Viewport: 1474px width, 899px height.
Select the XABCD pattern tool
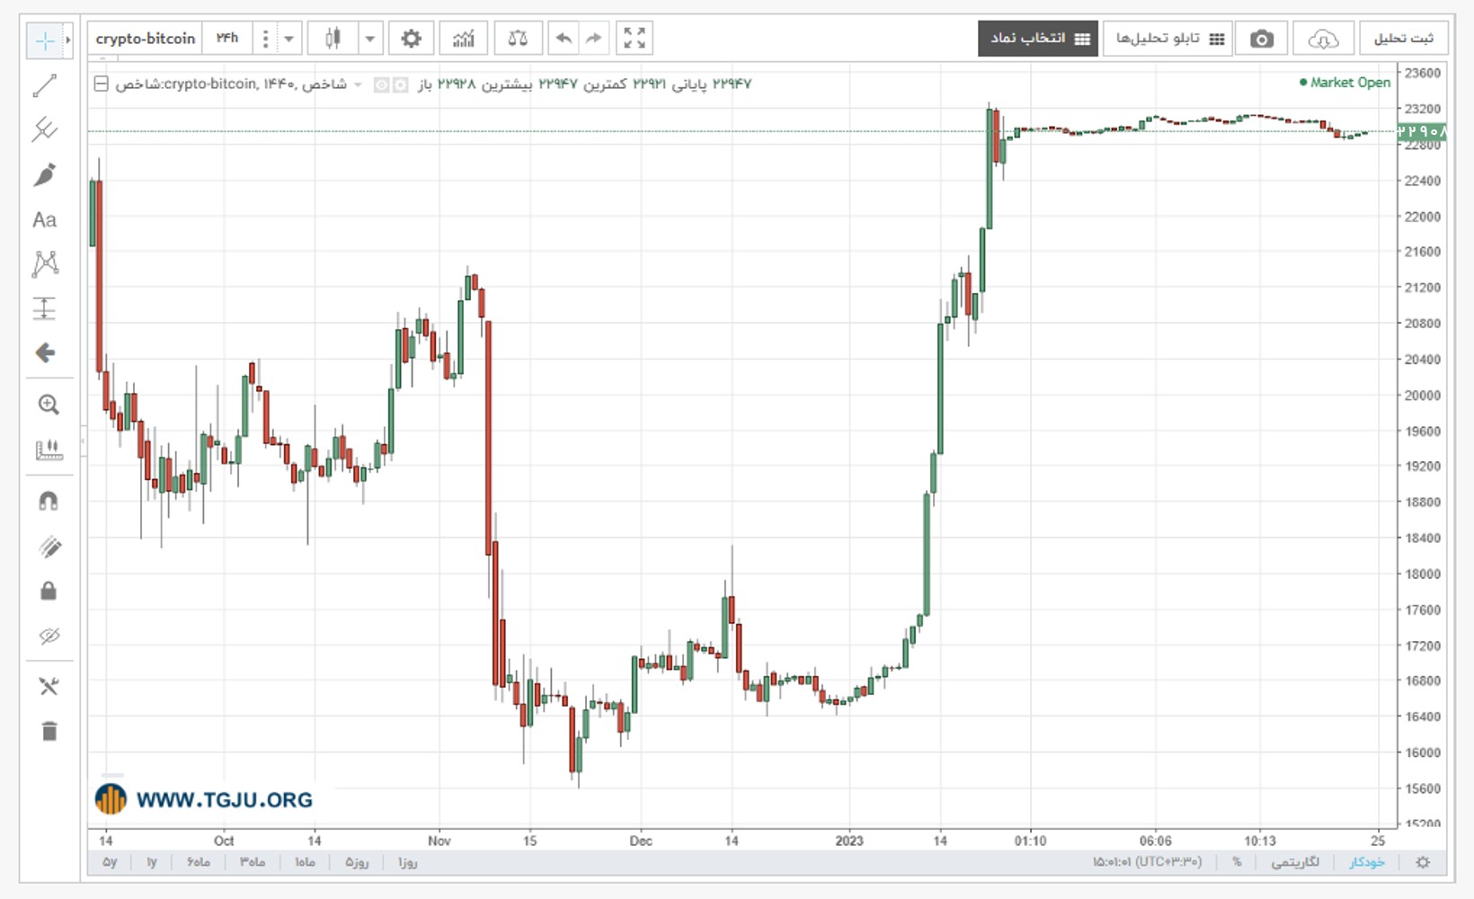click(44, 263)
